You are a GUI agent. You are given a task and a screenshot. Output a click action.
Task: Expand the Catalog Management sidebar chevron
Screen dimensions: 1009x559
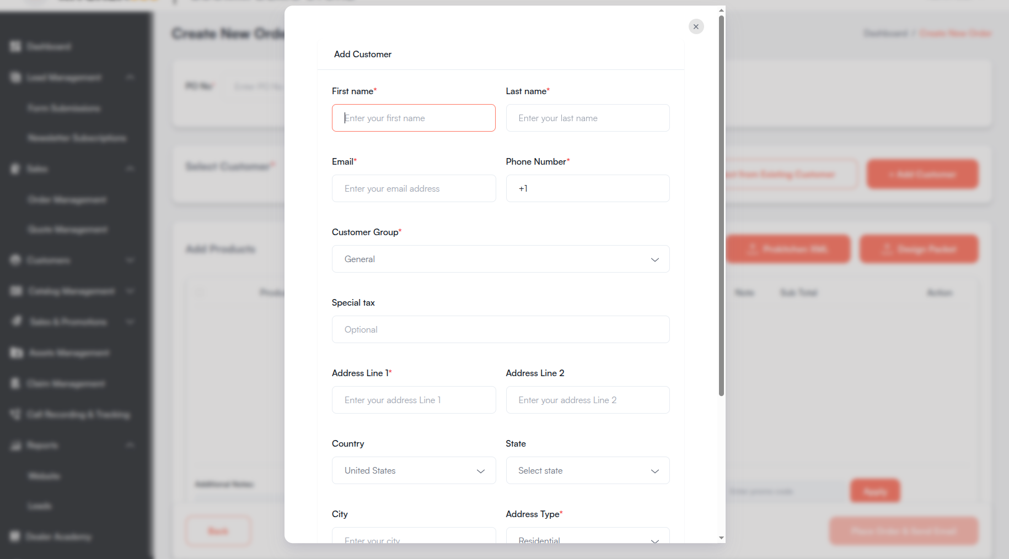pos(130,291)
